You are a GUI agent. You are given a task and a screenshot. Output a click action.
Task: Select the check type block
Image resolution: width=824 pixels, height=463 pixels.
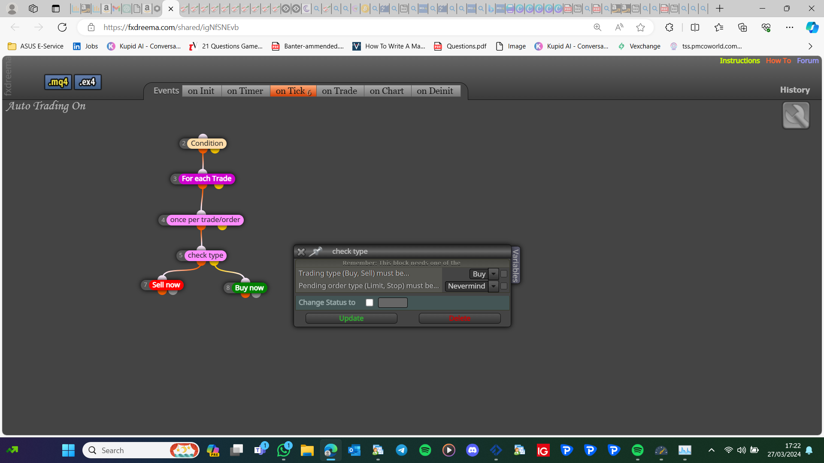coord(205,256)
